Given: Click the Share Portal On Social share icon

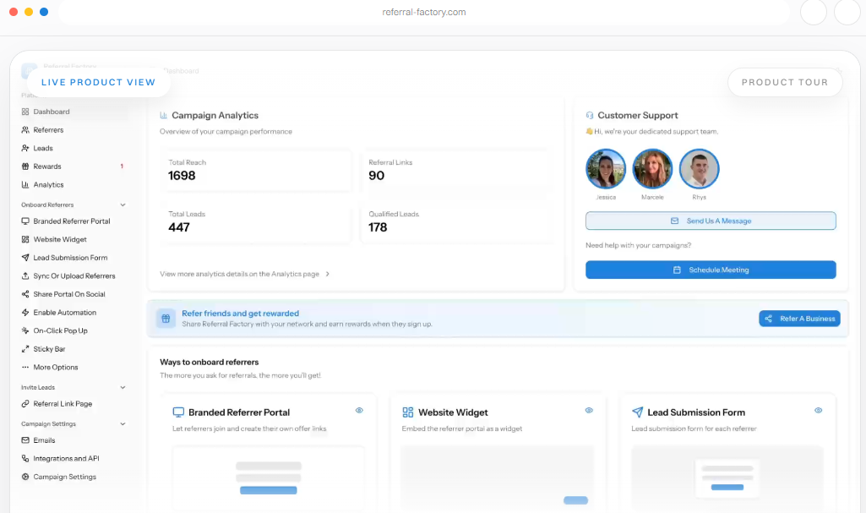Looking at the screenshot, I should click(x=25, y=294).
